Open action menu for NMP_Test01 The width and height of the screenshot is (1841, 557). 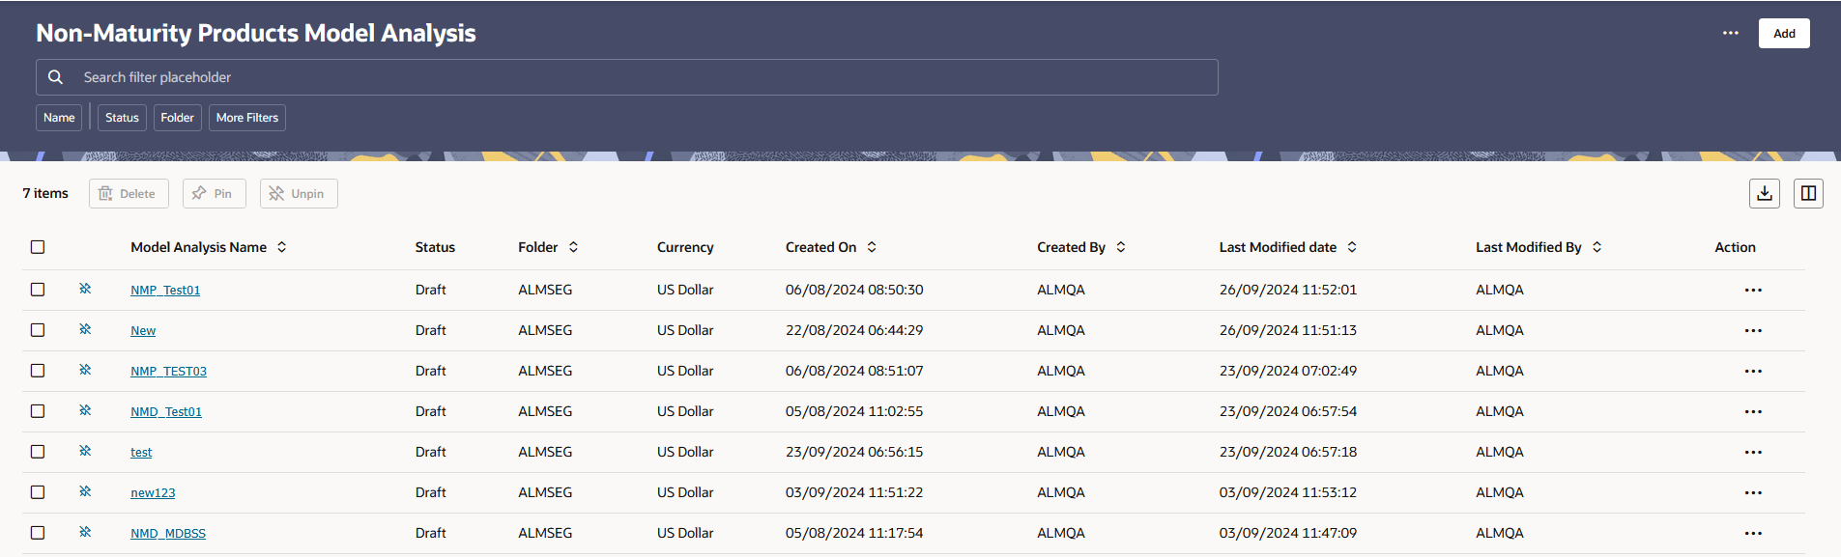pos(1753,290)
